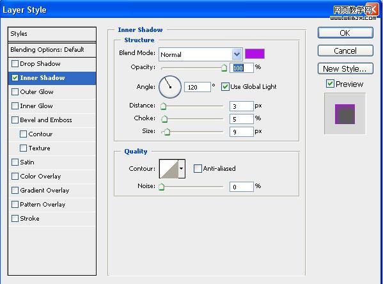The image size is (383, 284).
Task: Select the Inner Shadow style row
Action: coord(52,78)
